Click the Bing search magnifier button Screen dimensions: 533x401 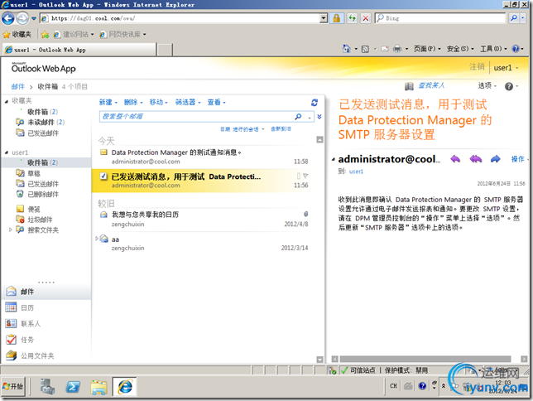pos(514,18)
